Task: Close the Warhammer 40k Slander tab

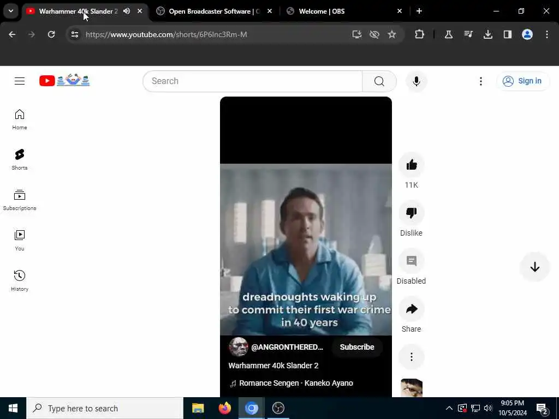Action: tap(140, 11)
